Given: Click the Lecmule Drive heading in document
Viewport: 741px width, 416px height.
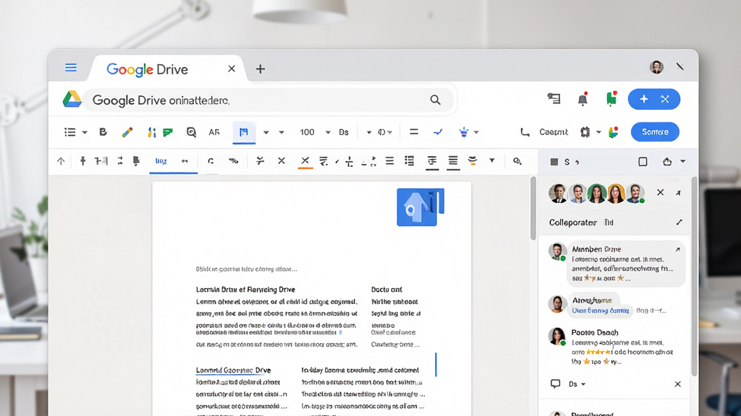Looking at the screenshot, I should tap(245, 290).
